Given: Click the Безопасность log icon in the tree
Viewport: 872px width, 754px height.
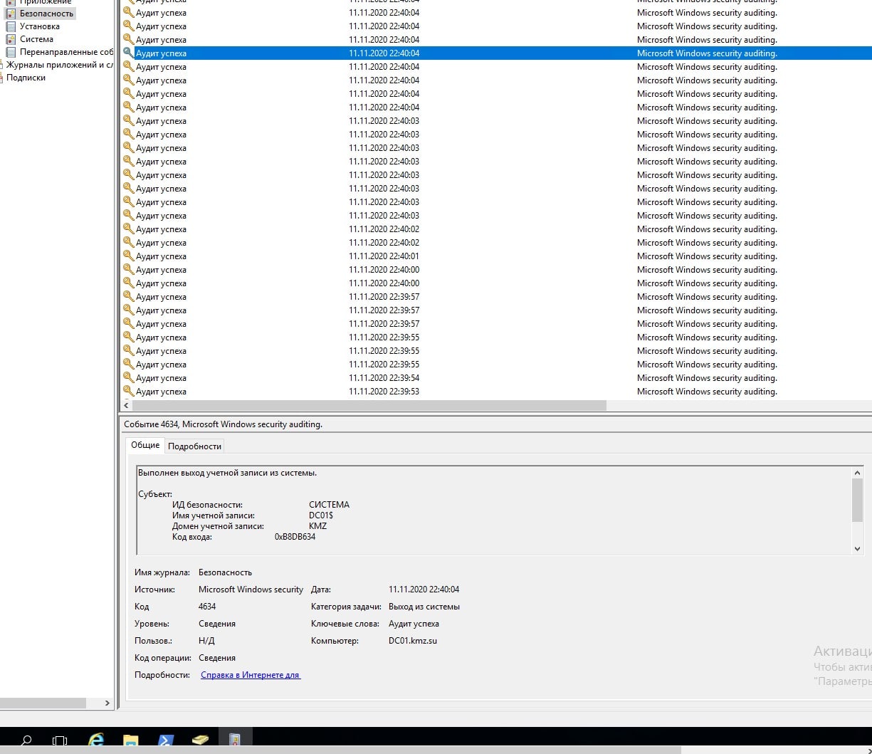Looking at the screenshot, I should tap(11, 14).
